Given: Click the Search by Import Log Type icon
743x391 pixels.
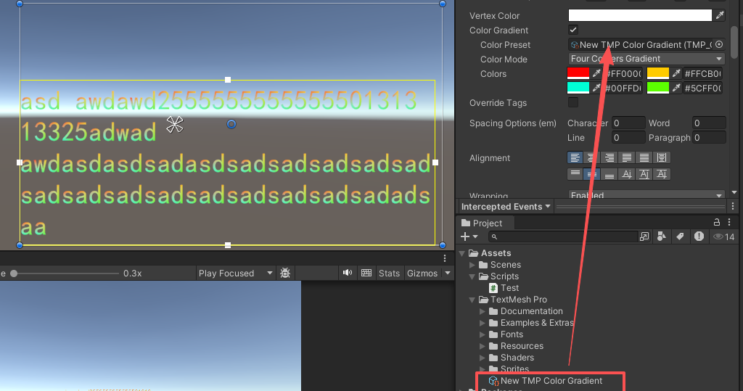Looking at the screenshot, I should [699, 236].
